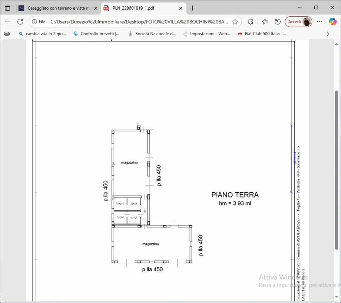Close the PLN_228601019_1.pdf tab
341x303 pixels.
click(x=181, y=8)
